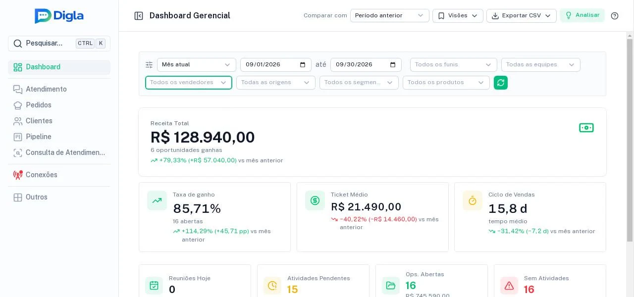The height and width of the screenshot is (297, 634).
Task: Click the filter sliders icon
Action: (149, 65)
